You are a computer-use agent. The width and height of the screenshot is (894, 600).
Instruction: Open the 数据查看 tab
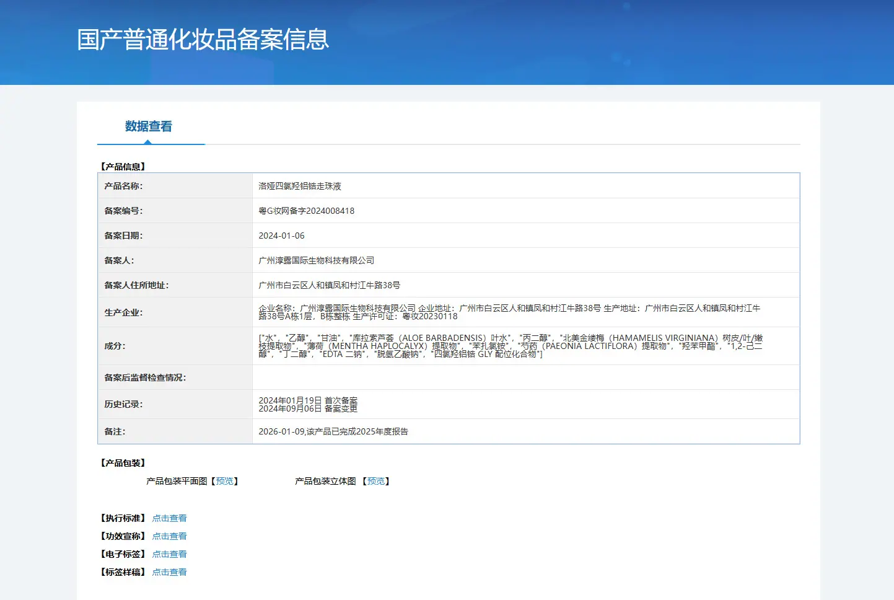point(149,126)
